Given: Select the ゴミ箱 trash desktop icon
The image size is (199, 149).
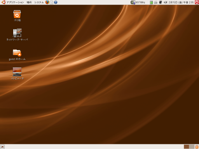Looking at the screenshot, I should [17, 16].
